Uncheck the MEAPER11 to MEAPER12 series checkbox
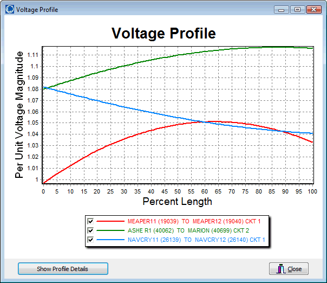 pos(90,221)
